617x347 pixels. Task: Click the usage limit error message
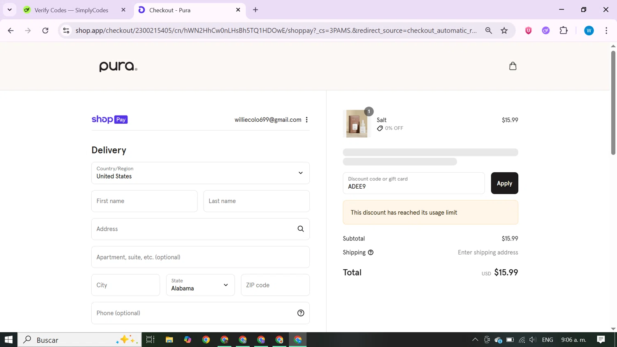[430, 213]
